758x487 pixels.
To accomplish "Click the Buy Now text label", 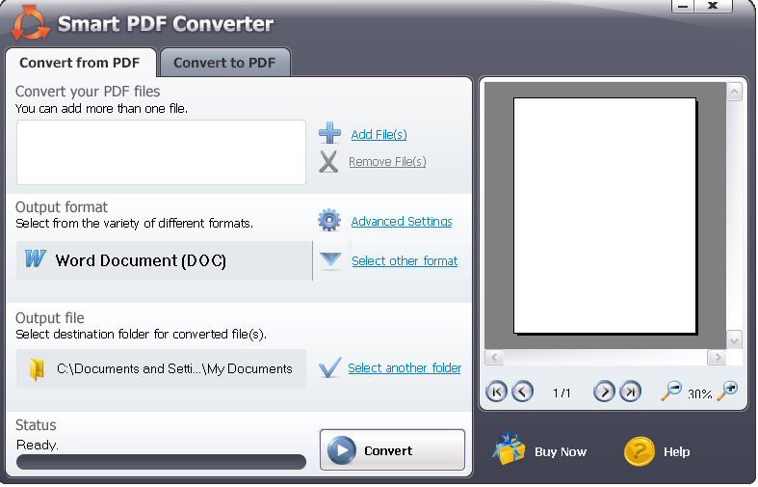I will click(561, 451).
